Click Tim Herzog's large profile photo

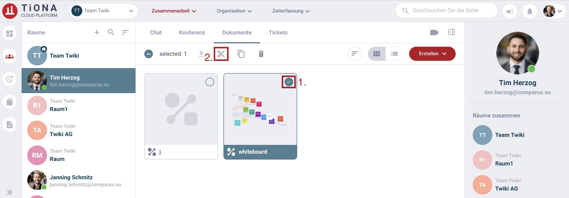(x=517, y=53)
